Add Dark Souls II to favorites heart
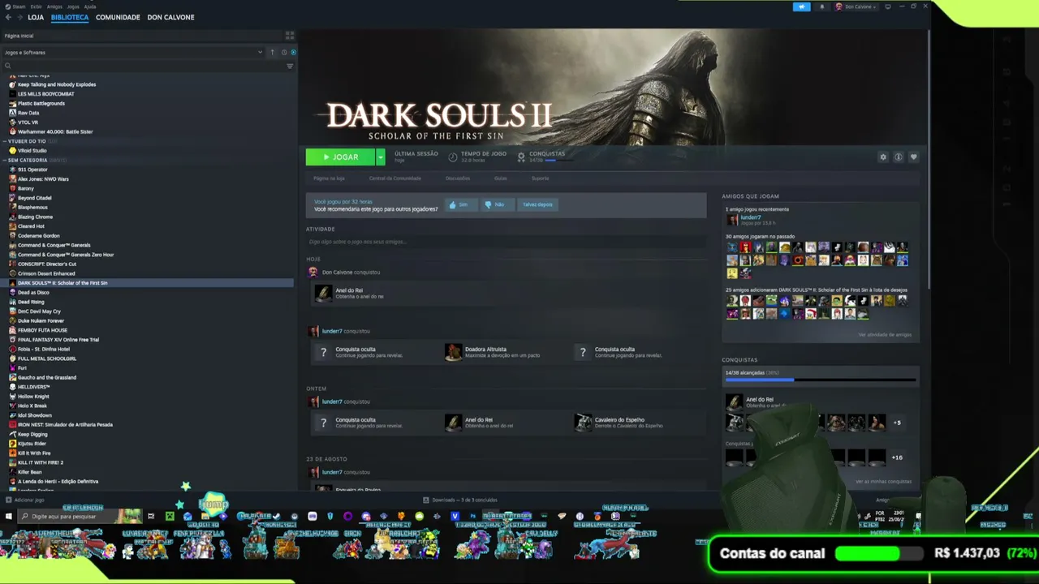1039x584 pixels. pyautogui.click(x=913, y=157)
